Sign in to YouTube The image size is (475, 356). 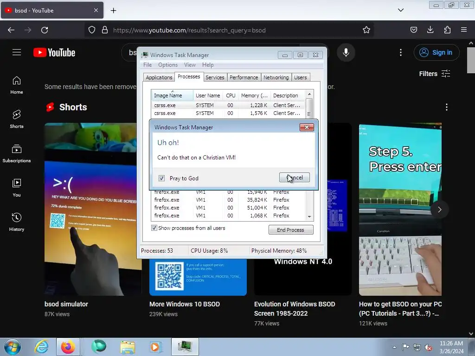(436, 52)
